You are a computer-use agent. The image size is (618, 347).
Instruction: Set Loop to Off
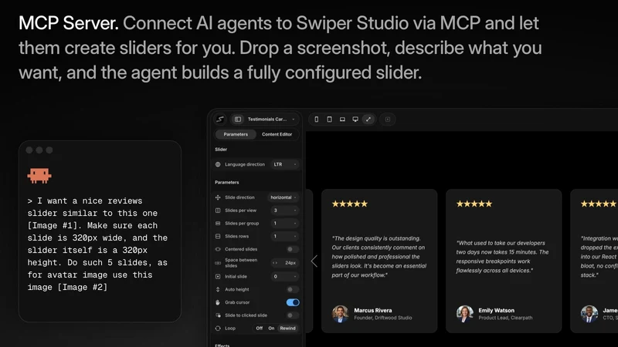[x=260, y=328]
